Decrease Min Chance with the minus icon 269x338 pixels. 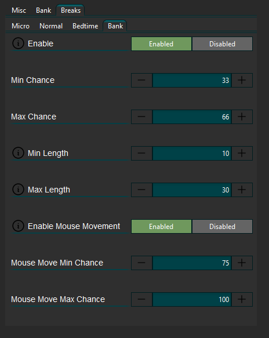pyautogui.click(x=141, y=80)
